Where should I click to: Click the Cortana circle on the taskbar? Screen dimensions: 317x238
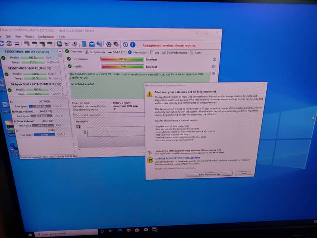[102, 231]
